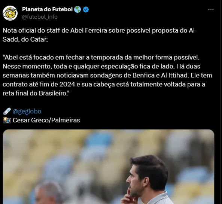Click the 'reta final do Brasileiro' line
The height and width of the screenshot is (204, 222).
click(x=36, y=93)
